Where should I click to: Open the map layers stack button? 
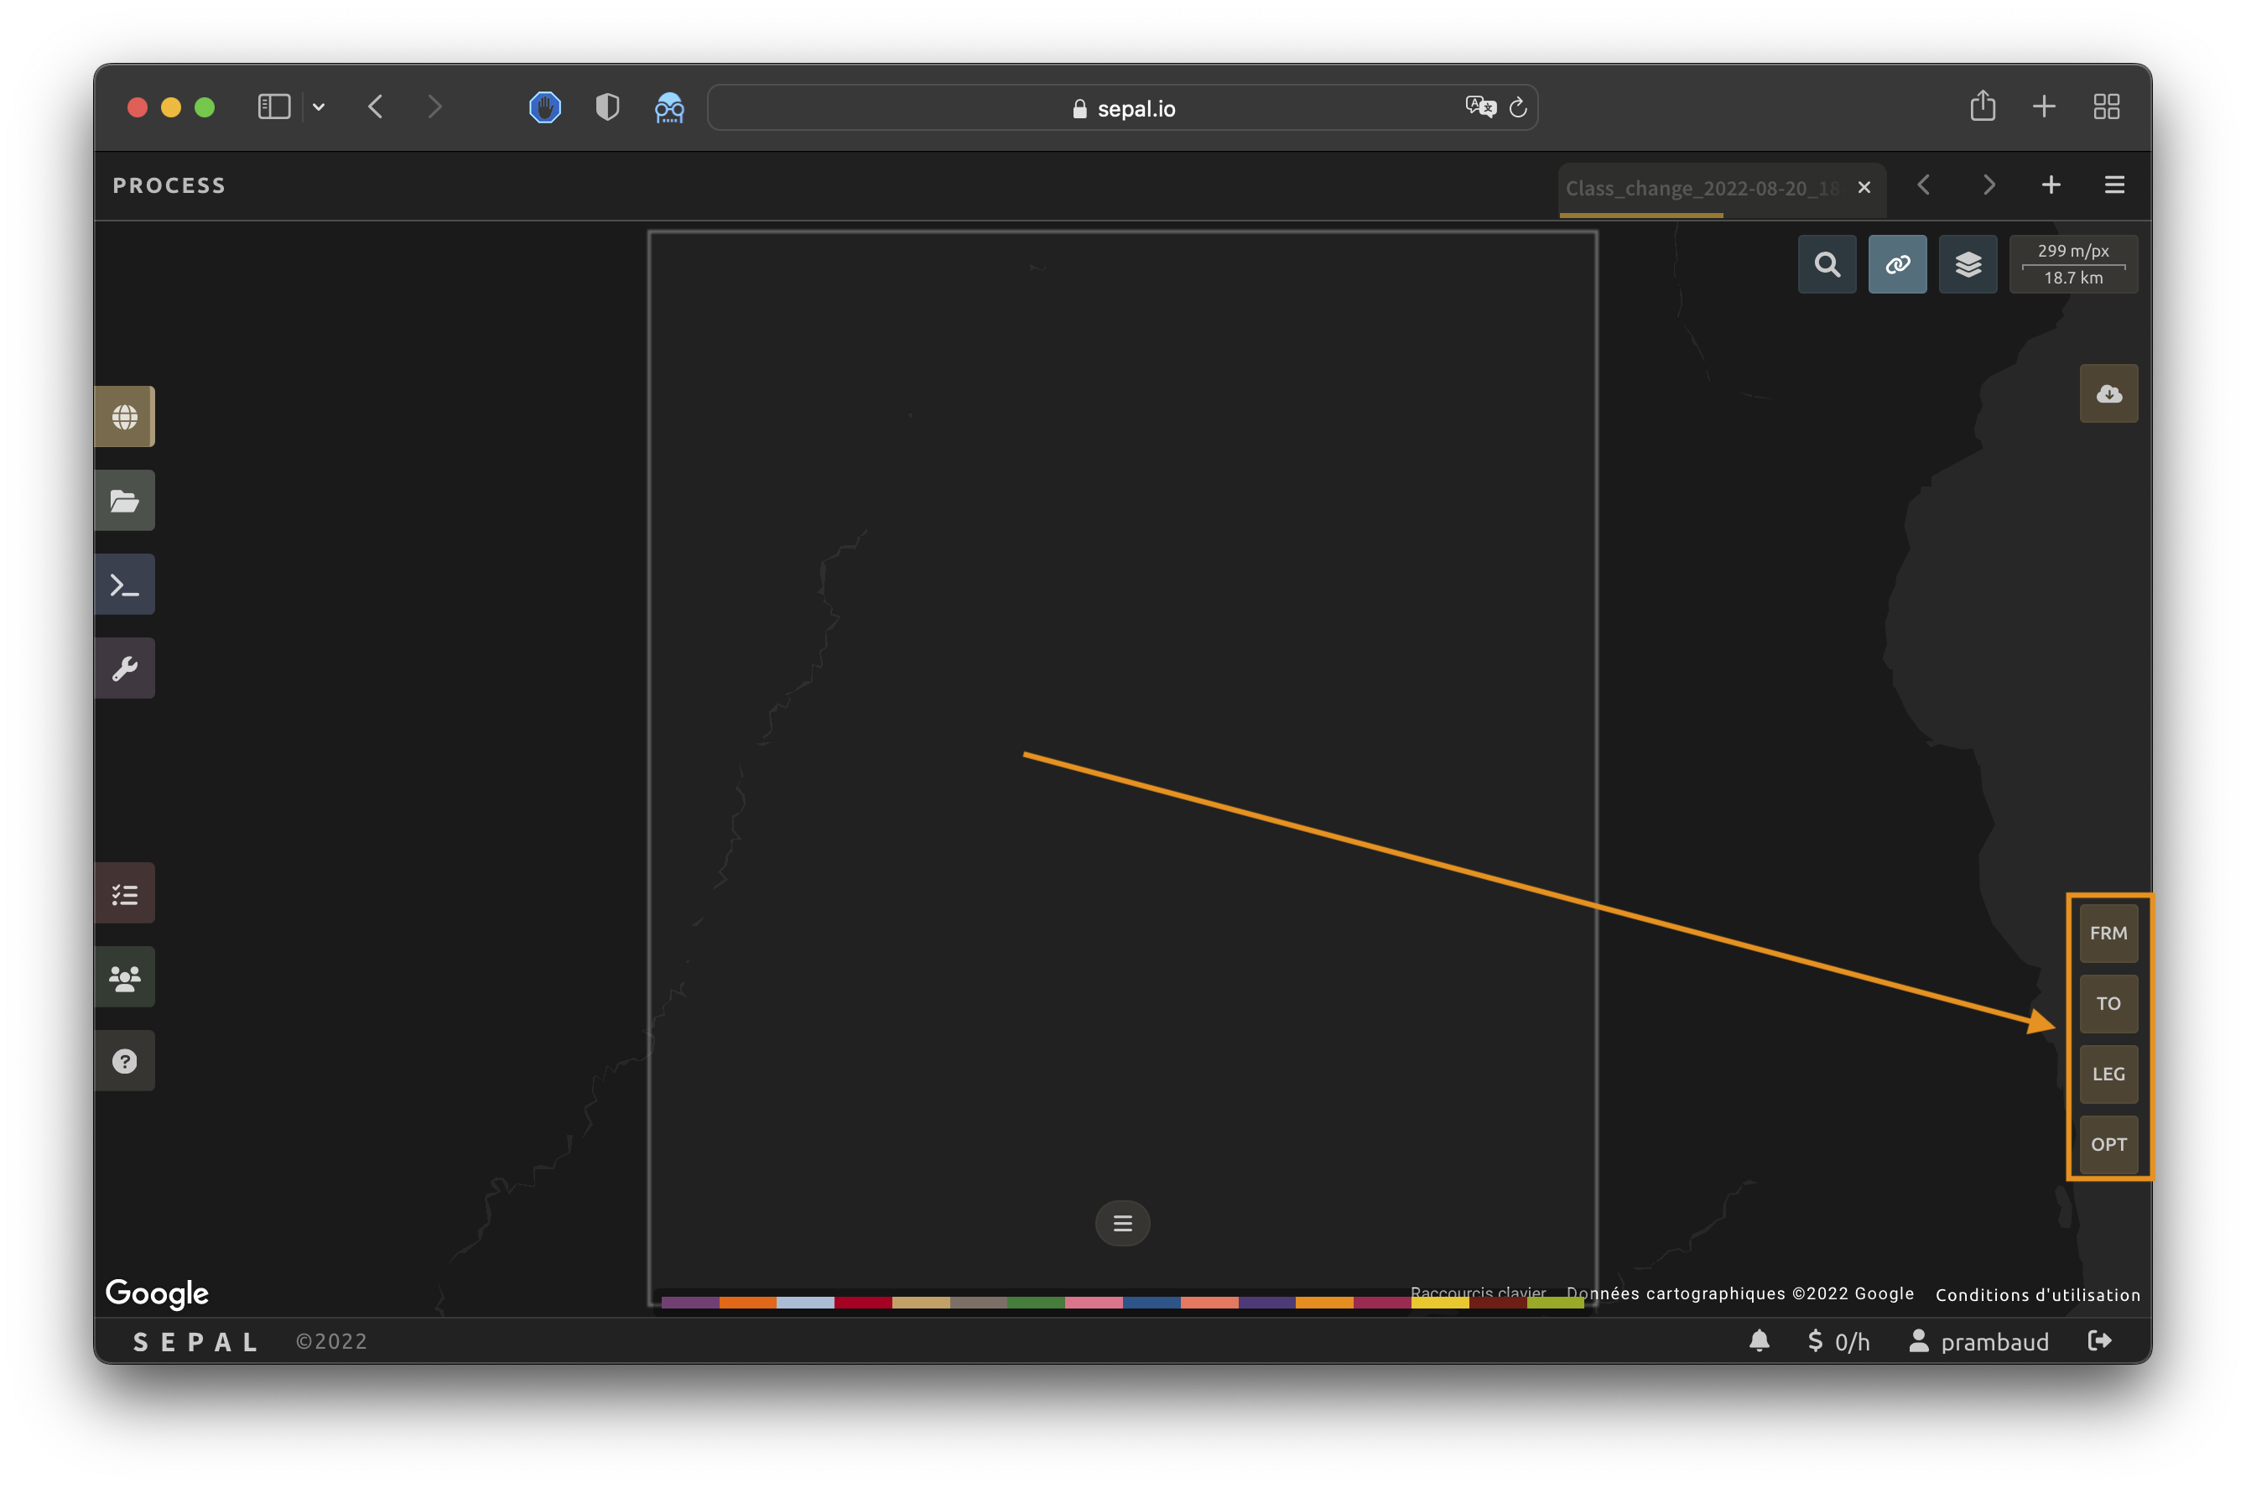1968,264
